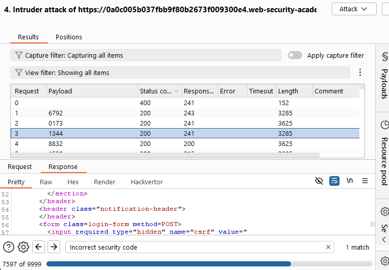Click the results table horizontal scrollbar

pos(165,155)
